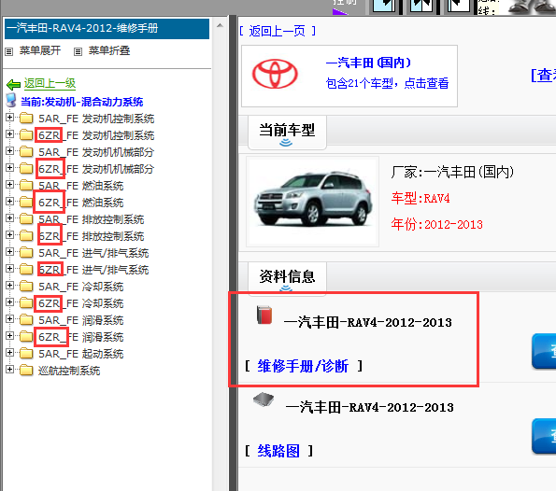Click 年份:2012-2013 red text

(437, 224)
